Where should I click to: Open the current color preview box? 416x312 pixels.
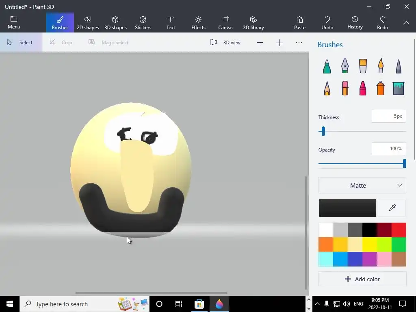[x=348, y=208]
